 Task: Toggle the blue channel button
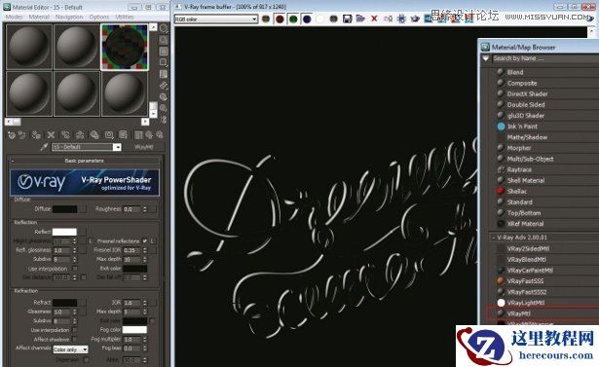(x=307, y=18)
